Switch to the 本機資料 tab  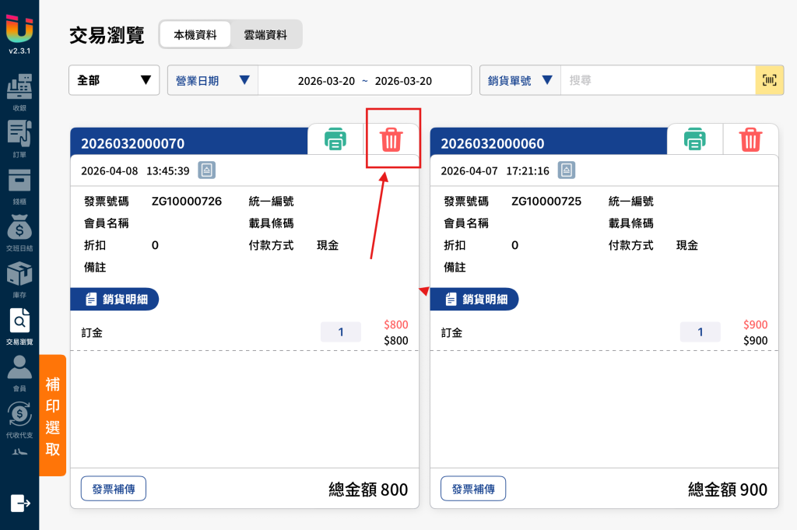(195, 34)
